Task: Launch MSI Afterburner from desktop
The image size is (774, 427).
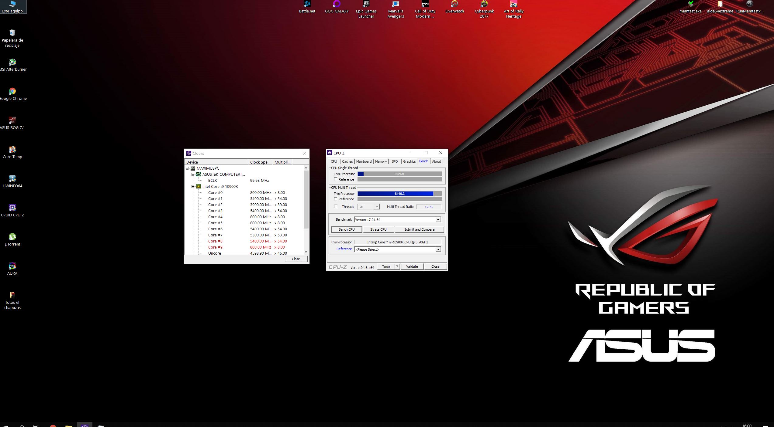Action: click(x=12, y=65)
